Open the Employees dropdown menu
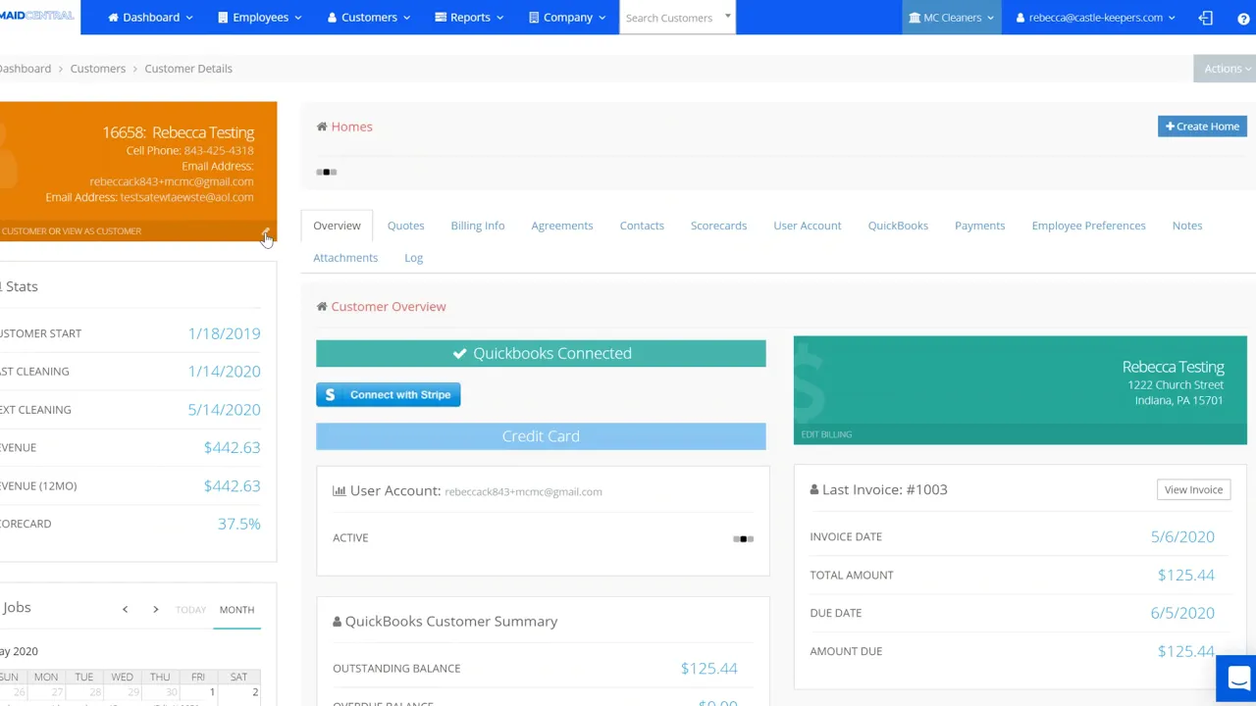The image size is (1256, 706). point(260,17)
